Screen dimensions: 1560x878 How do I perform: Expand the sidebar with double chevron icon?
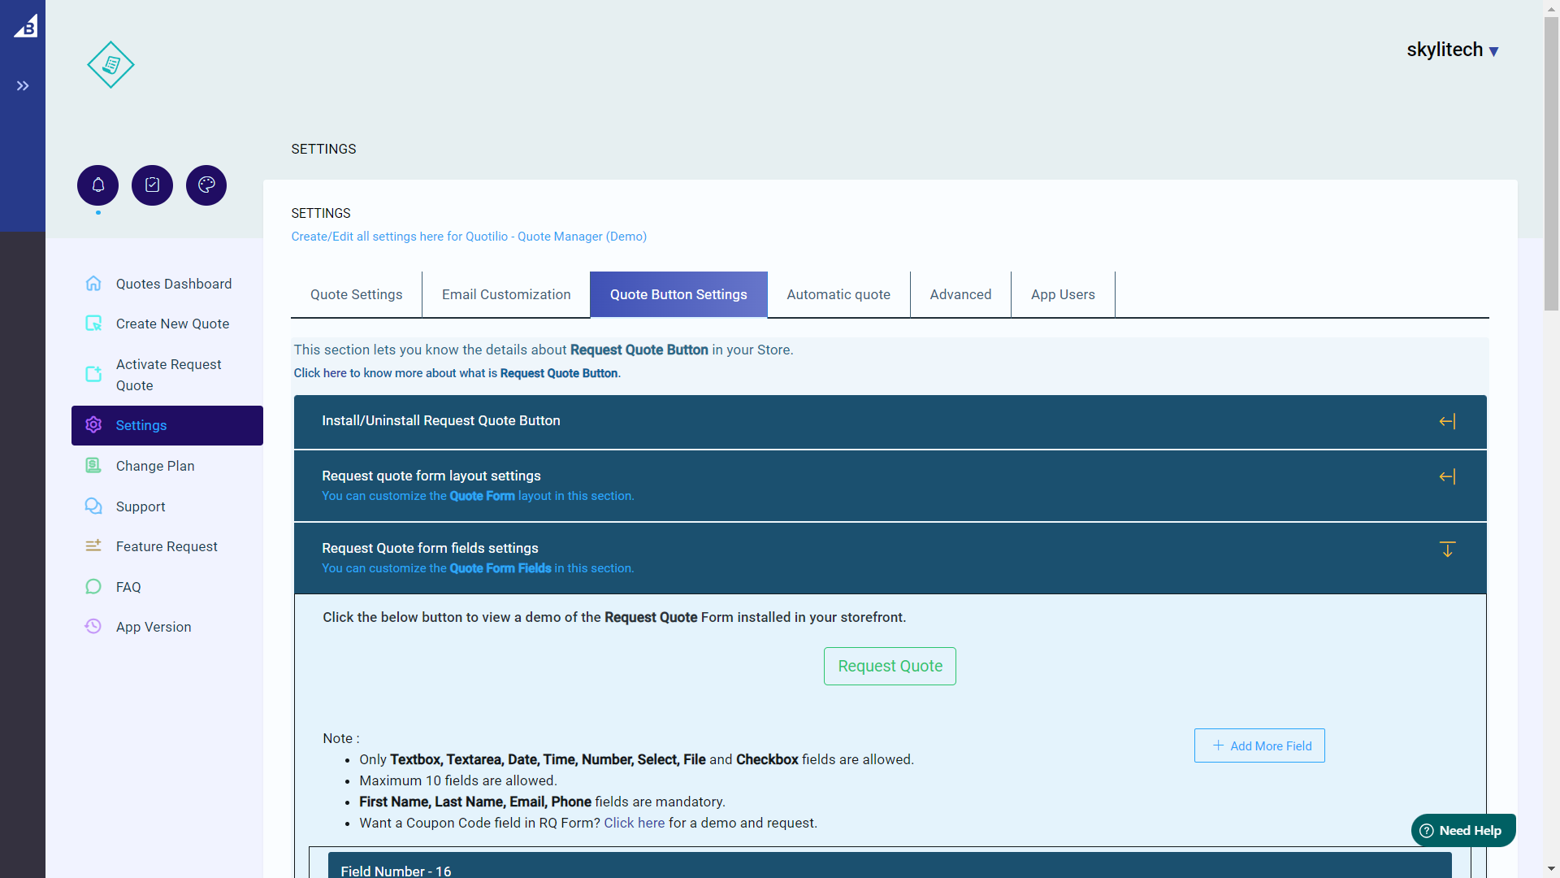click(23, 85)
